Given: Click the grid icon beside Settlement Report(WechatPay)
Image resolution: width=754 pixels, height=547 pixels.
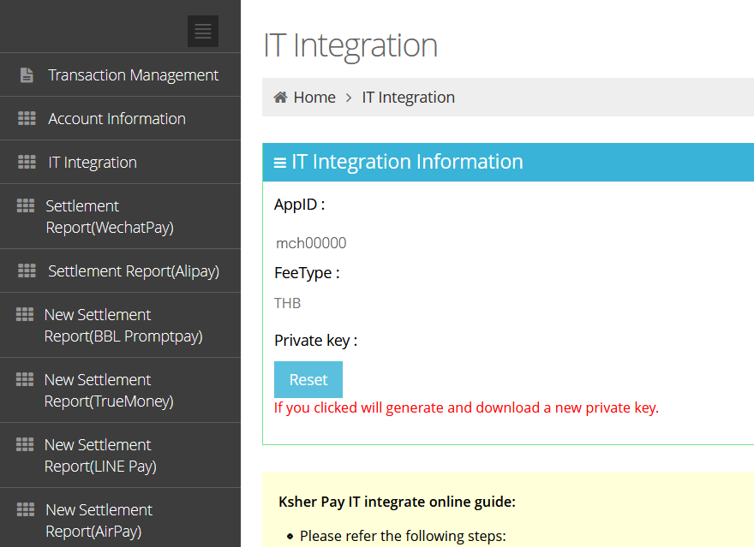Looking at the screenshot, I should [26, 205].
